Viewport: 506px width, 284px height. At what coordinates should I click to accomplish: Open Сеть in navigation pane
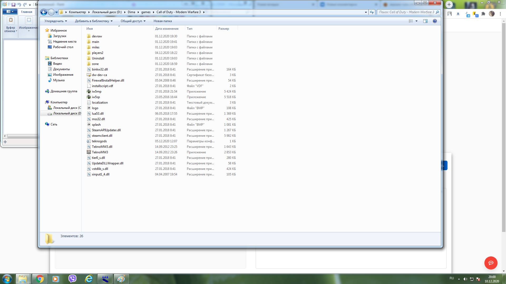pos(54,124)
